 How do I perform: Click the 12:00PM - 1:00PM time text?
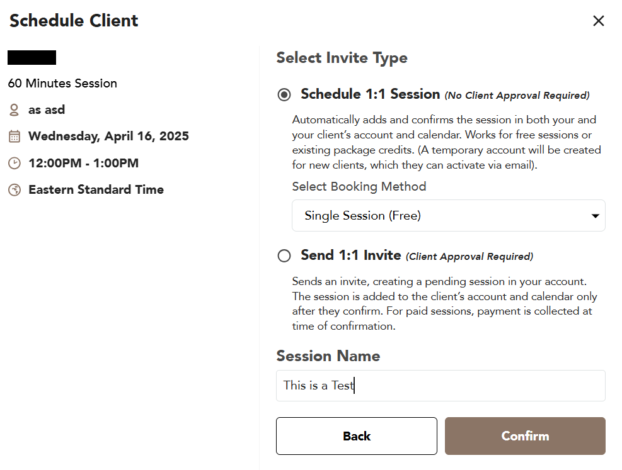point(83,164)
